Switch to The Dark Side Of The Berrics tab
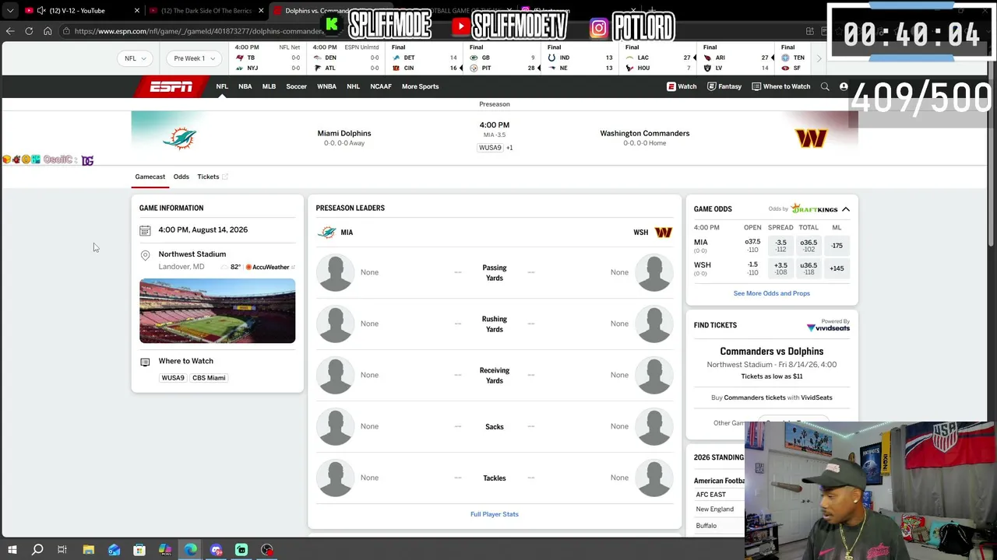This screenshot has height=560, width=997. [x=206, y=11]
